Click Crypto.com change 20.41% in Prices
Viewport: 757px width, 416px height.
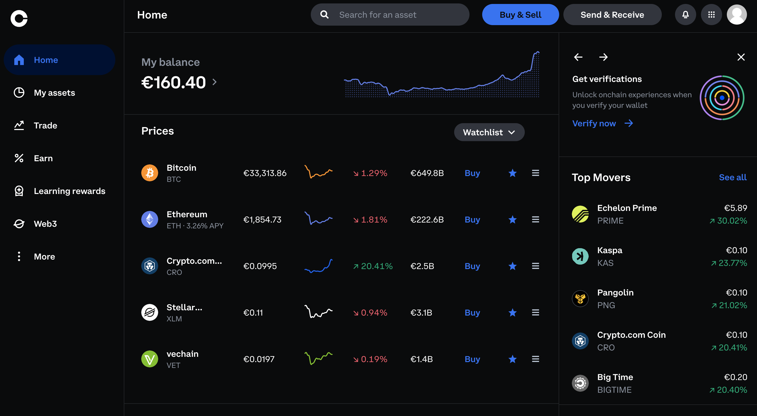(x=373, y=266)
